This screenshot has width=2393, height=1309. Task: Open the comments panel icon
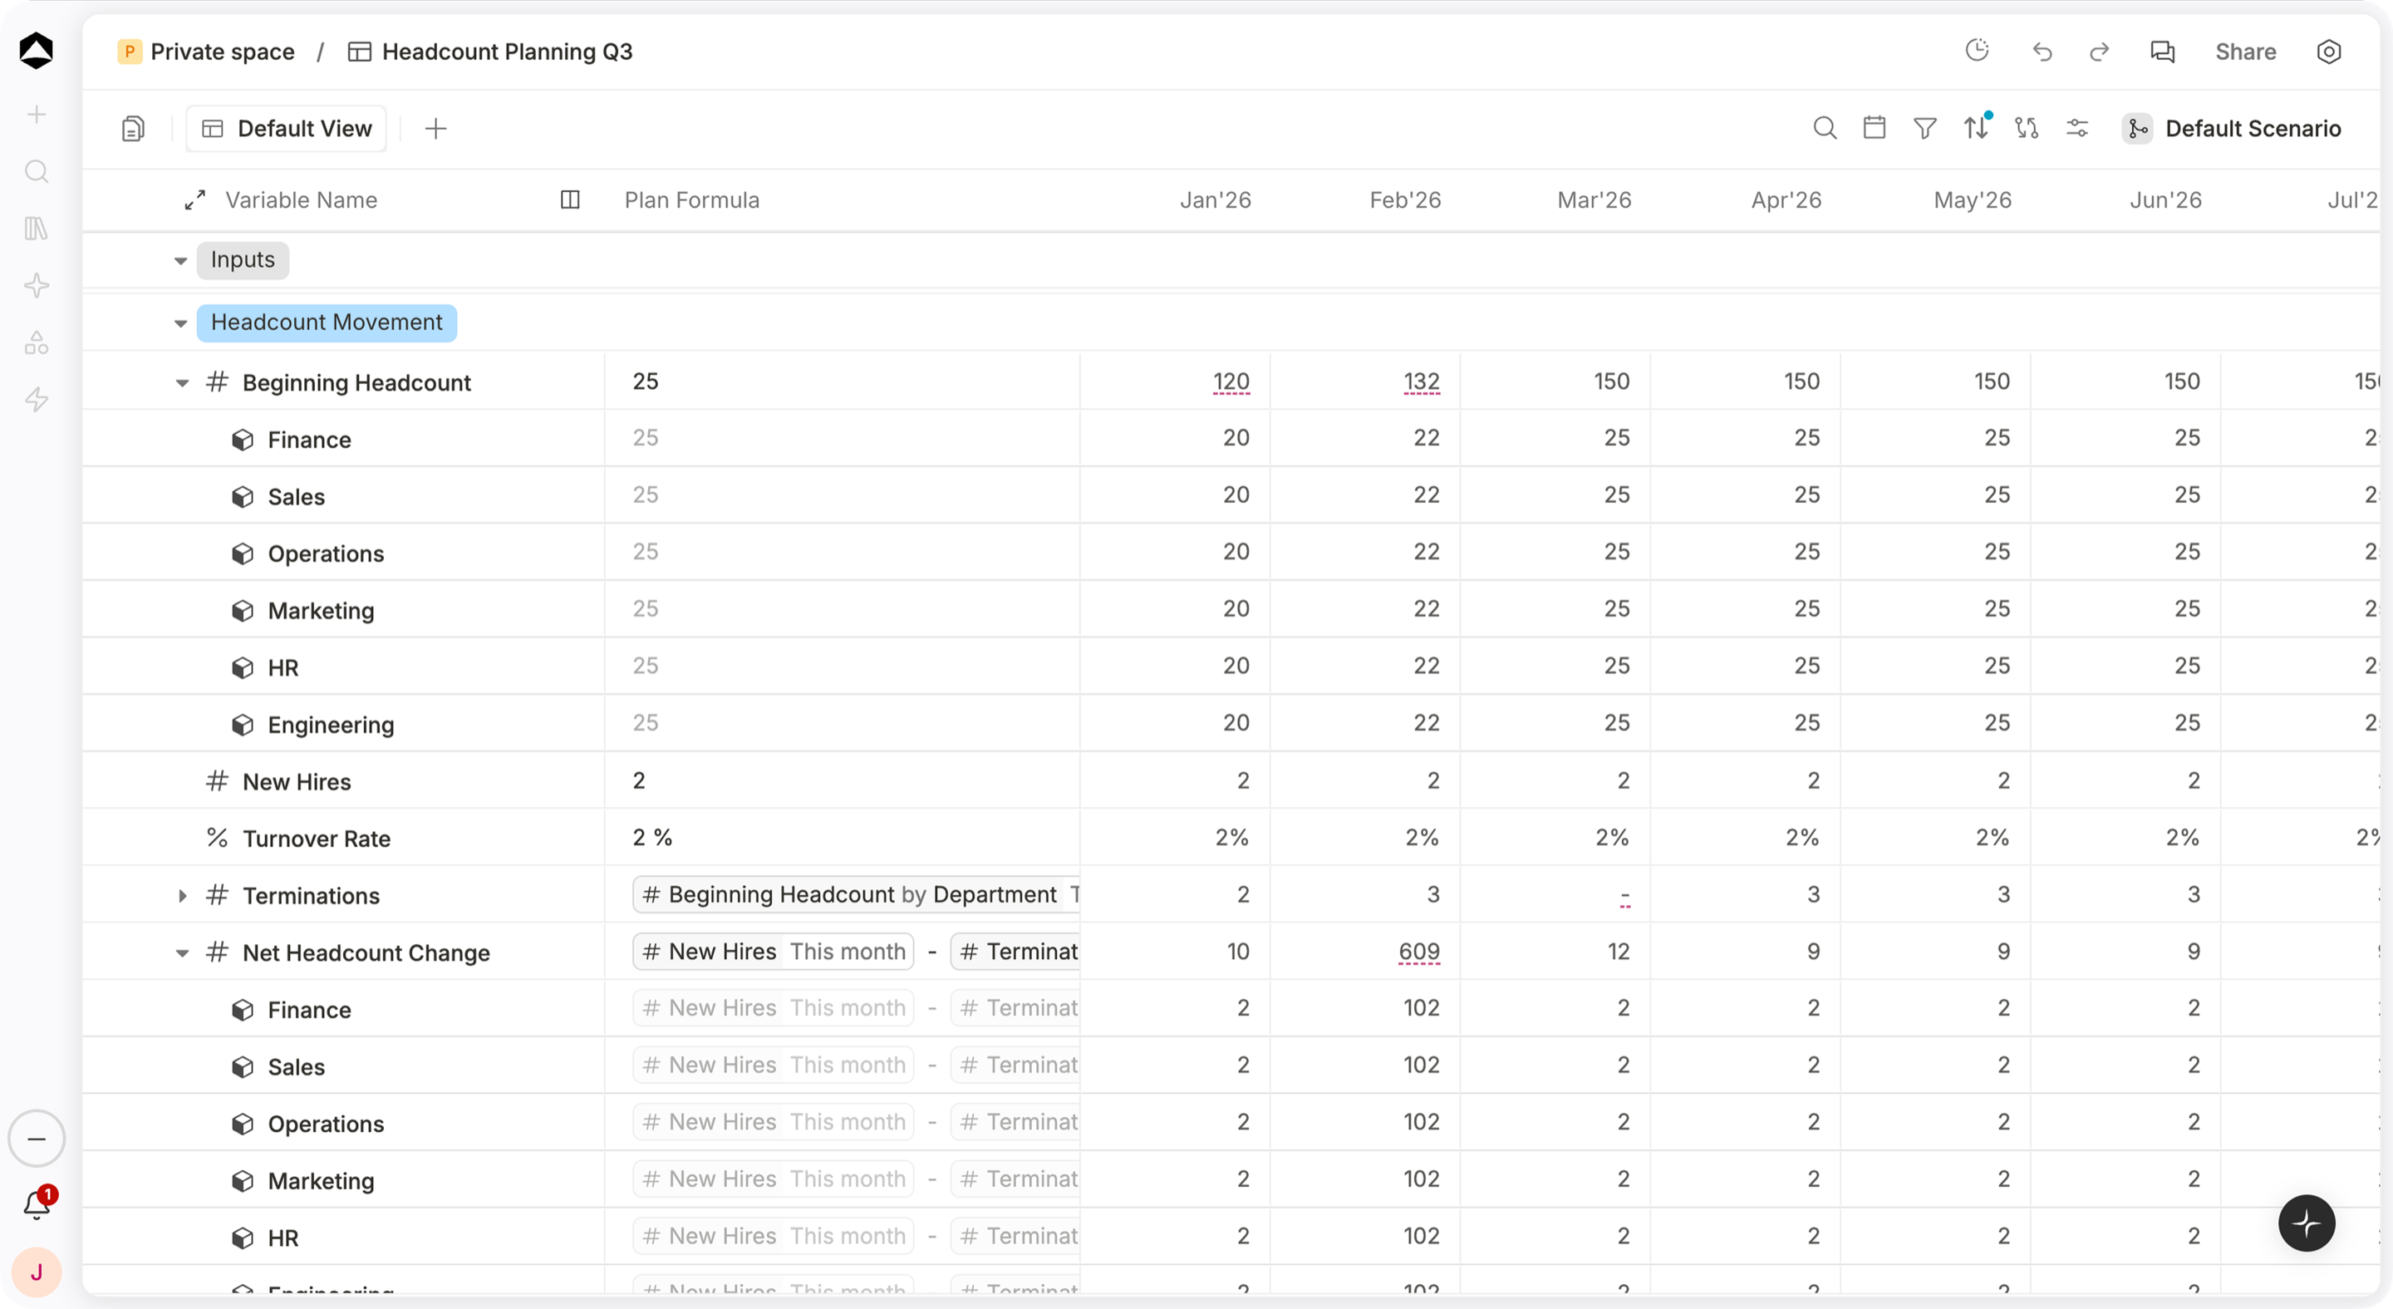(2162, 52)
